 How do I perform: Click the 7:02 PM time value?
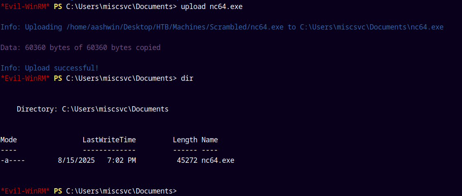coord(121,160)
